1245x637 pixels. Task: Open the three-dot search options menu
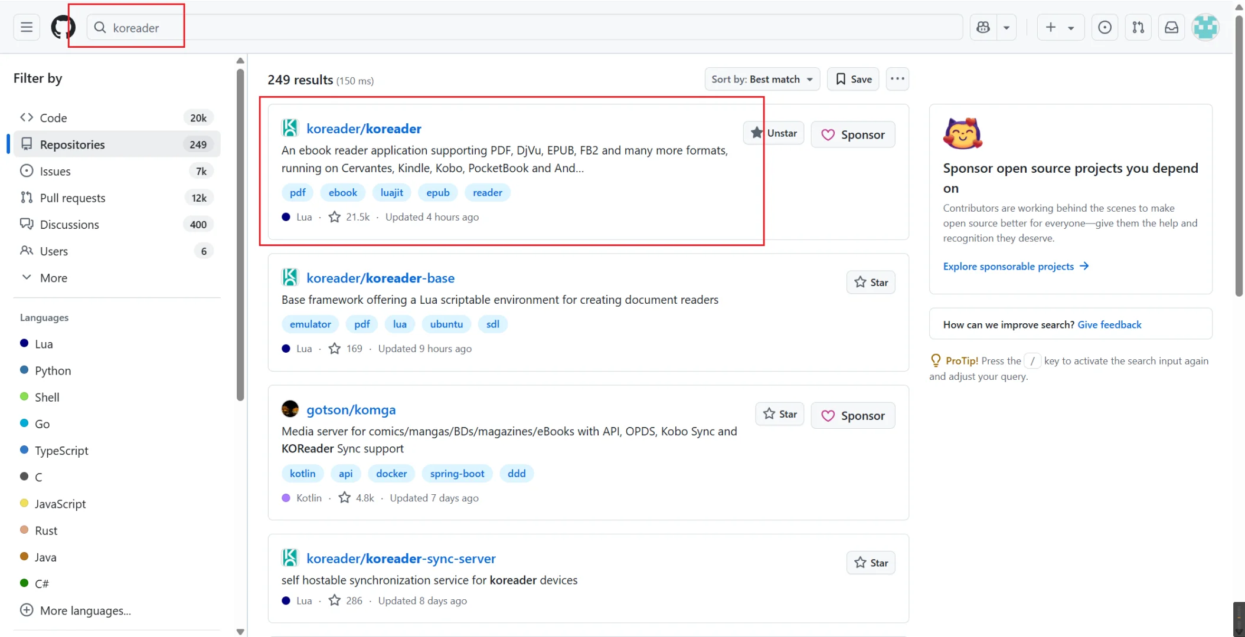[897, 79]
